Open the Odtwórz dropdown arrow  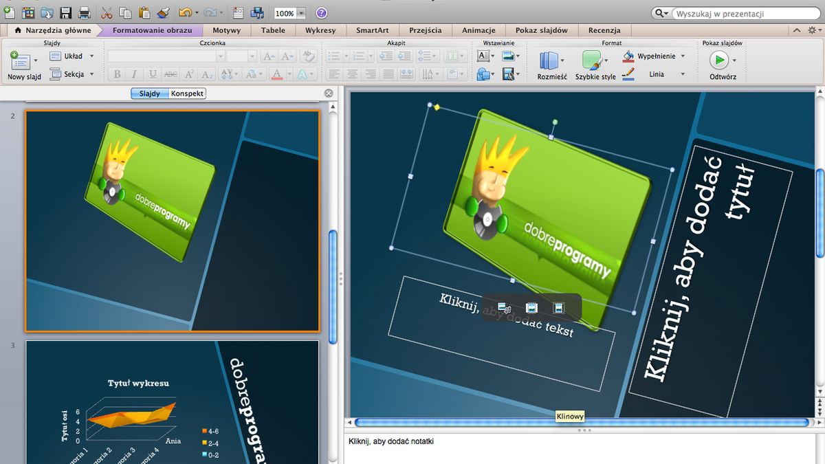click(x=734, y=60)
